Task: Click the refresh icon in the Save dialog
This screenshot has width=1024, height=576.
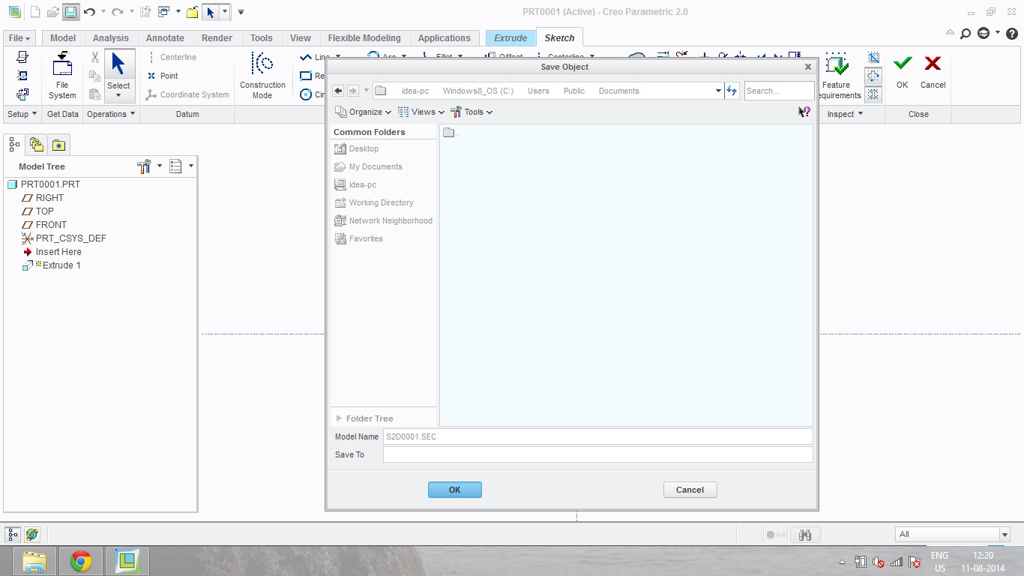Action: (x=732, y=90)
